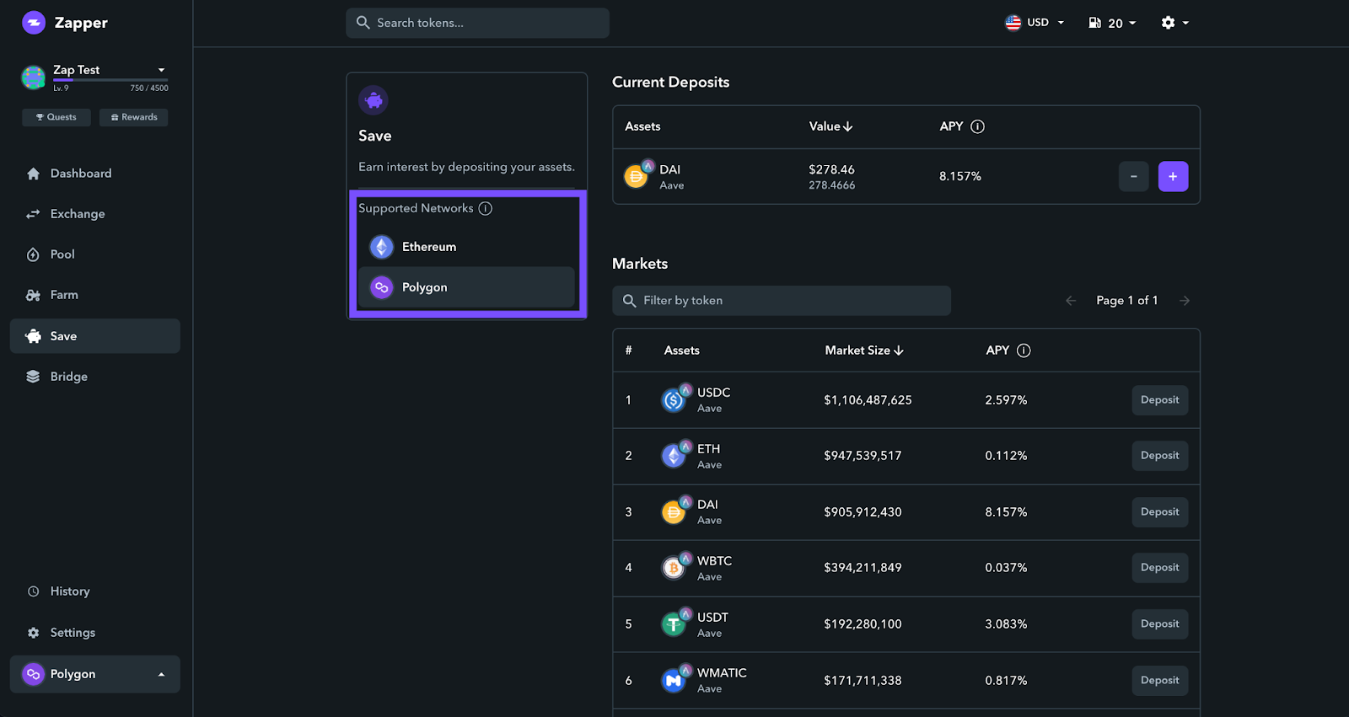Deposit into the USDC market
This screenshot has width=1349, height=717.
point(1159,400)
